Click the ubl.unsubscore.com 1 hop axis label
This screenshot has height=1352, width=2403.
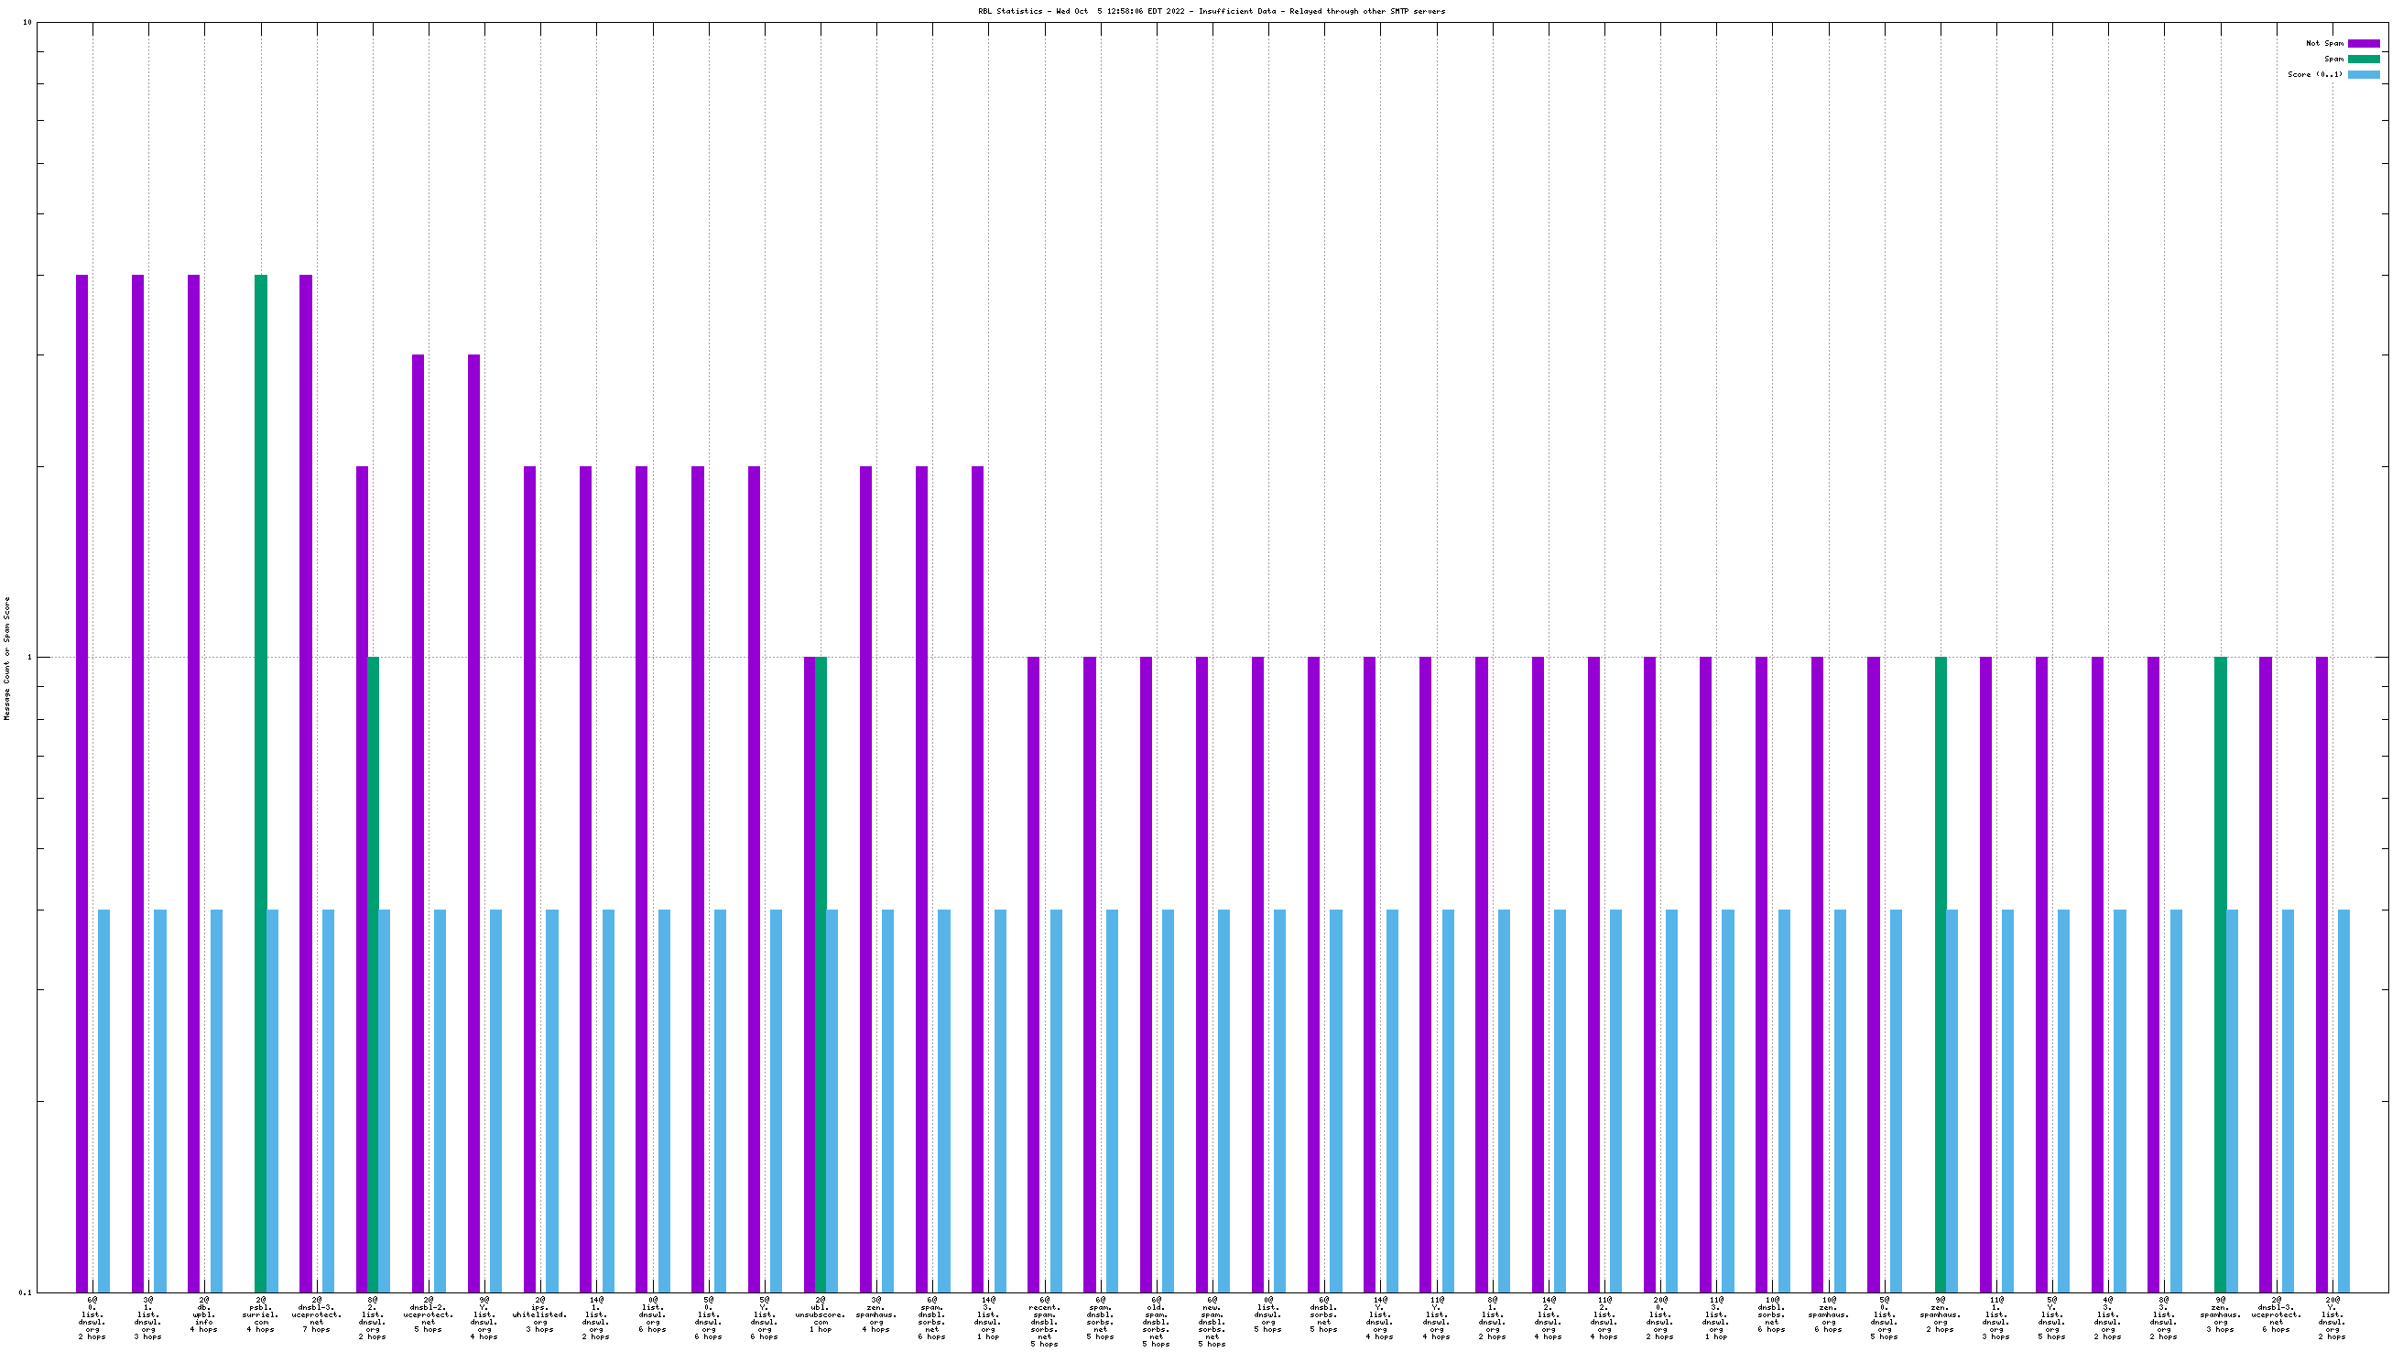point(820,1314)
